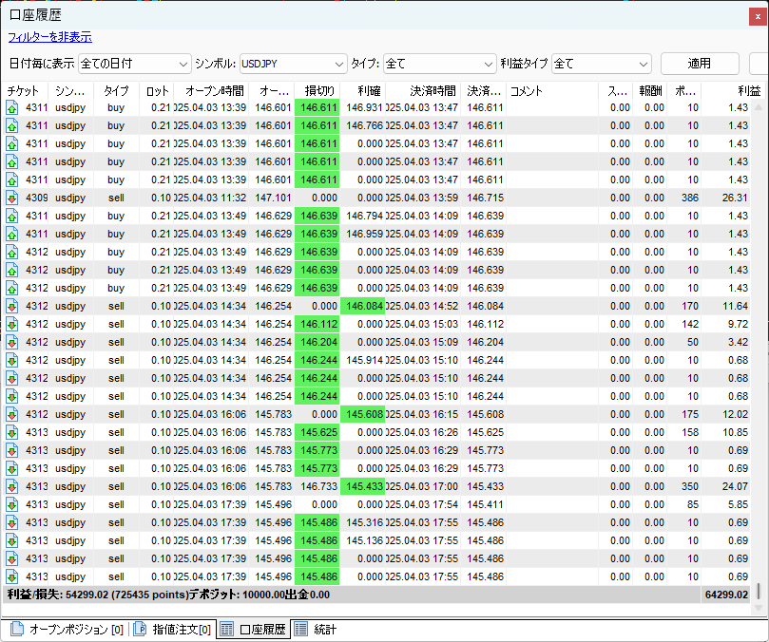Click the sell icon in the row with 利確 145.316
The height and width of the screenshot is (642, 769).
[12, 523]
